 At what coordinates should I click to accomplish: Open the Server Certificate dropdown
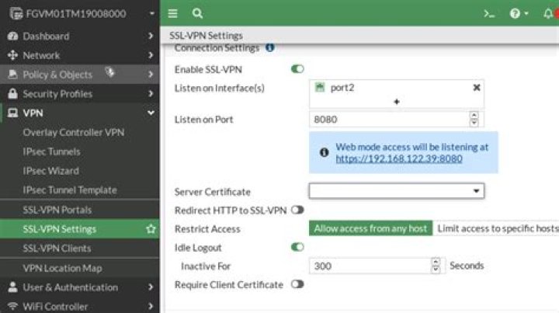(396, 191)
